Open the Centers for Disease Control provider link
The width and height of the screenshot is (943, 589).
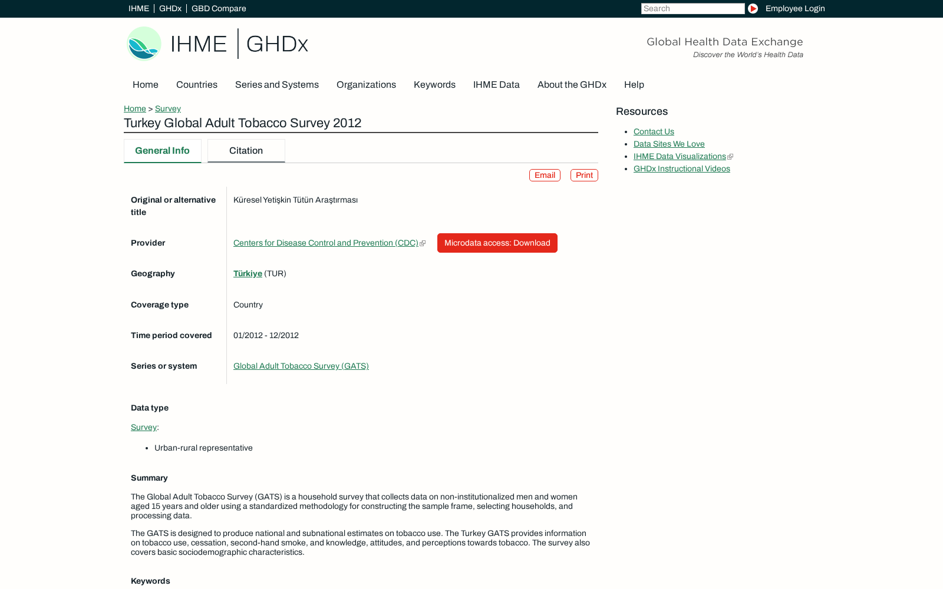(326, 243)
